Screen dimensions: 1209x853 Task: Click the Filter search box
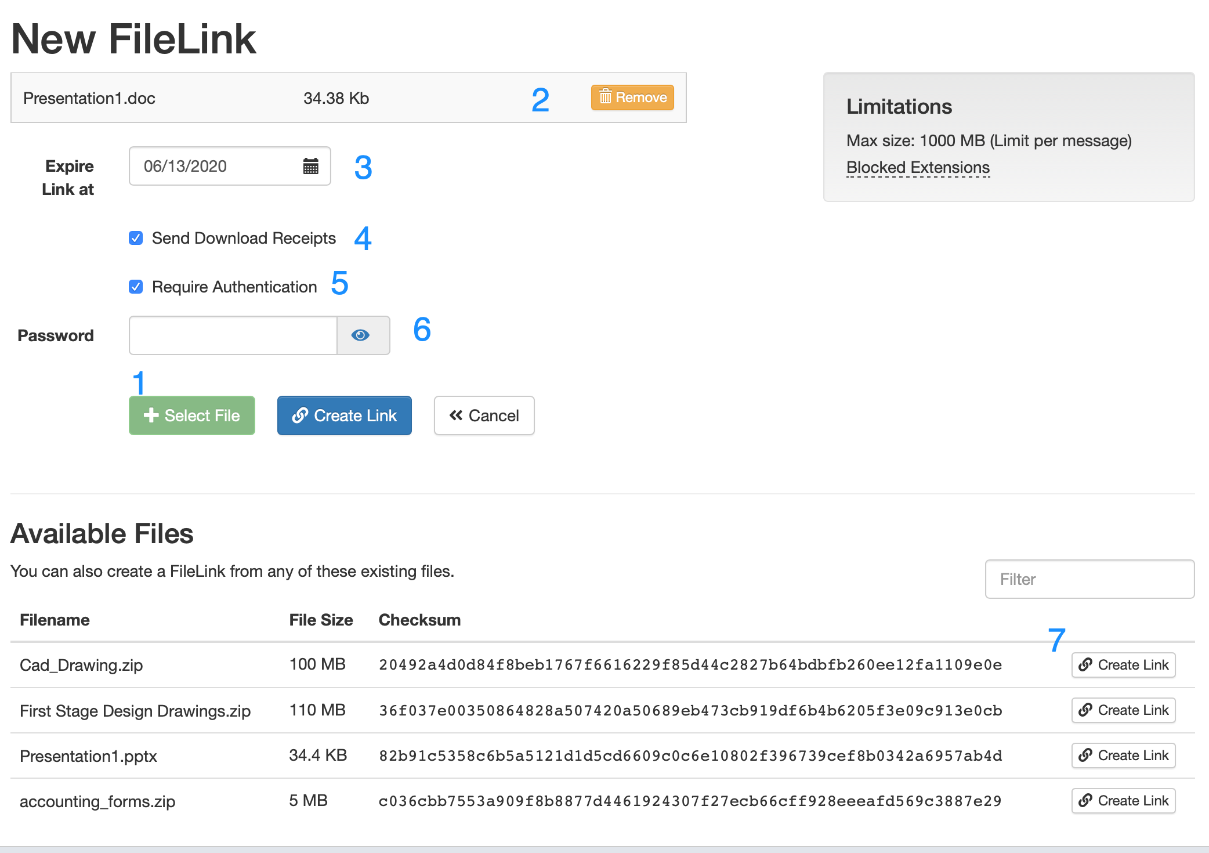[1089, 579]
